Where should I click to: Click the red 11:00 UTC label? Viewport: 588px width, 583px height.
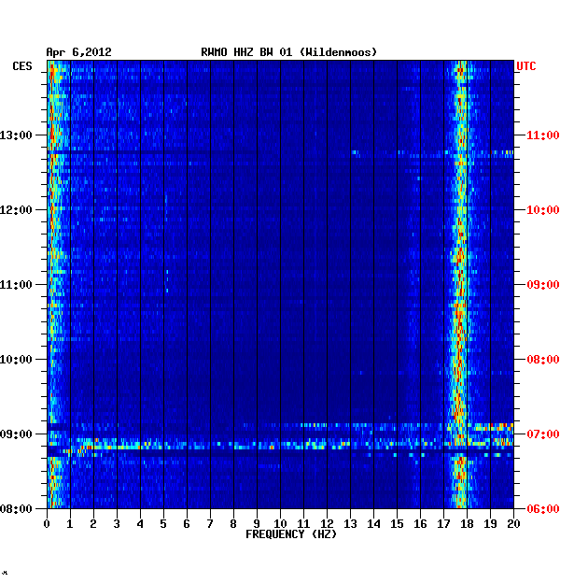coord(543,135)
